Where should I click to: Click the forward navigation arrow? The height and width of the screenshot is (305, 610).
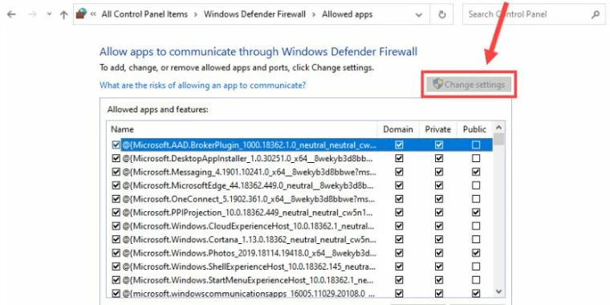coord(33,14)
